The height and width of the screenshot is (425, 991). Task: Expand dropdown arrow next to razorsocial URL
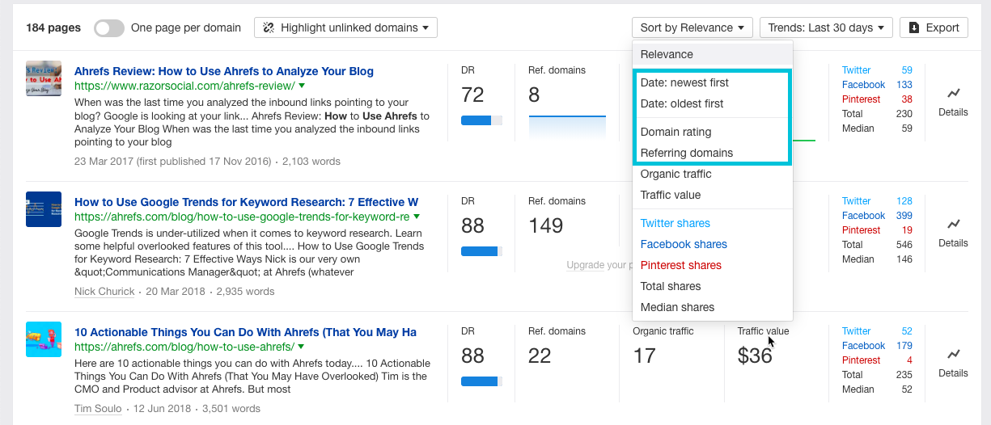click(302, 86)
